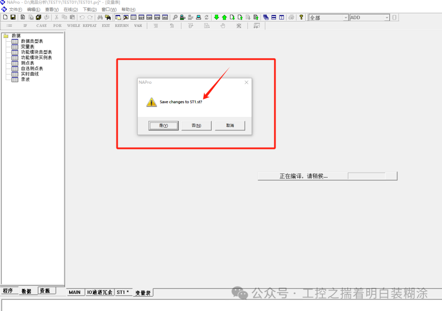Screen dimensions: 442x311
Task: Open the 在线(O) menu
Action: pos(70,9)
